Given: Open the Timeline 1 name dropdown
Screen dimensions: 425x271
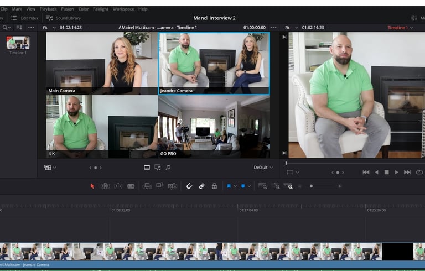Looking at the screenshot, I should coord(400,27).
